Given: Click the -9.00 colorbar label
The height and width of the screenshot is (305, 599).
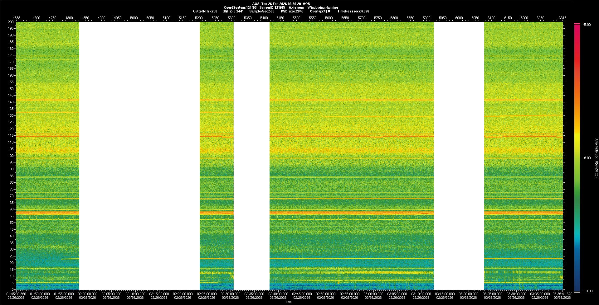Looking at the screenshot, I should tap(587, 158).
